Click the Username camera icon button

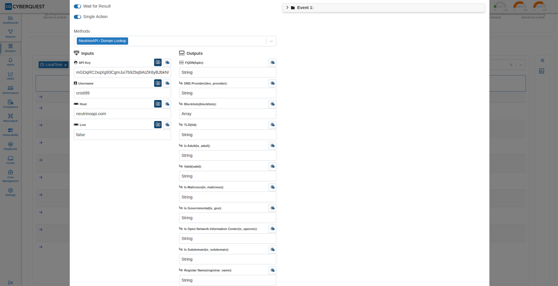[x=158, y=83]
